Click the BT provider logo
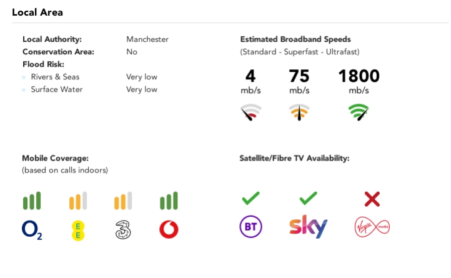Viewport: 451px width, 278px height. coord(250,227)
